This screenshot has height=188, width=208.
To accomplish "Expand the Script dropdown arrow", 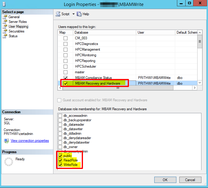I will tap(73, 14).
